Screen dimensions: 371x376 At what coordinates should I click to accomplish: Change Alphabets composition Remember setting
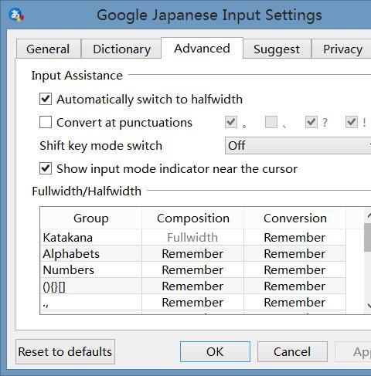[192, 254]
